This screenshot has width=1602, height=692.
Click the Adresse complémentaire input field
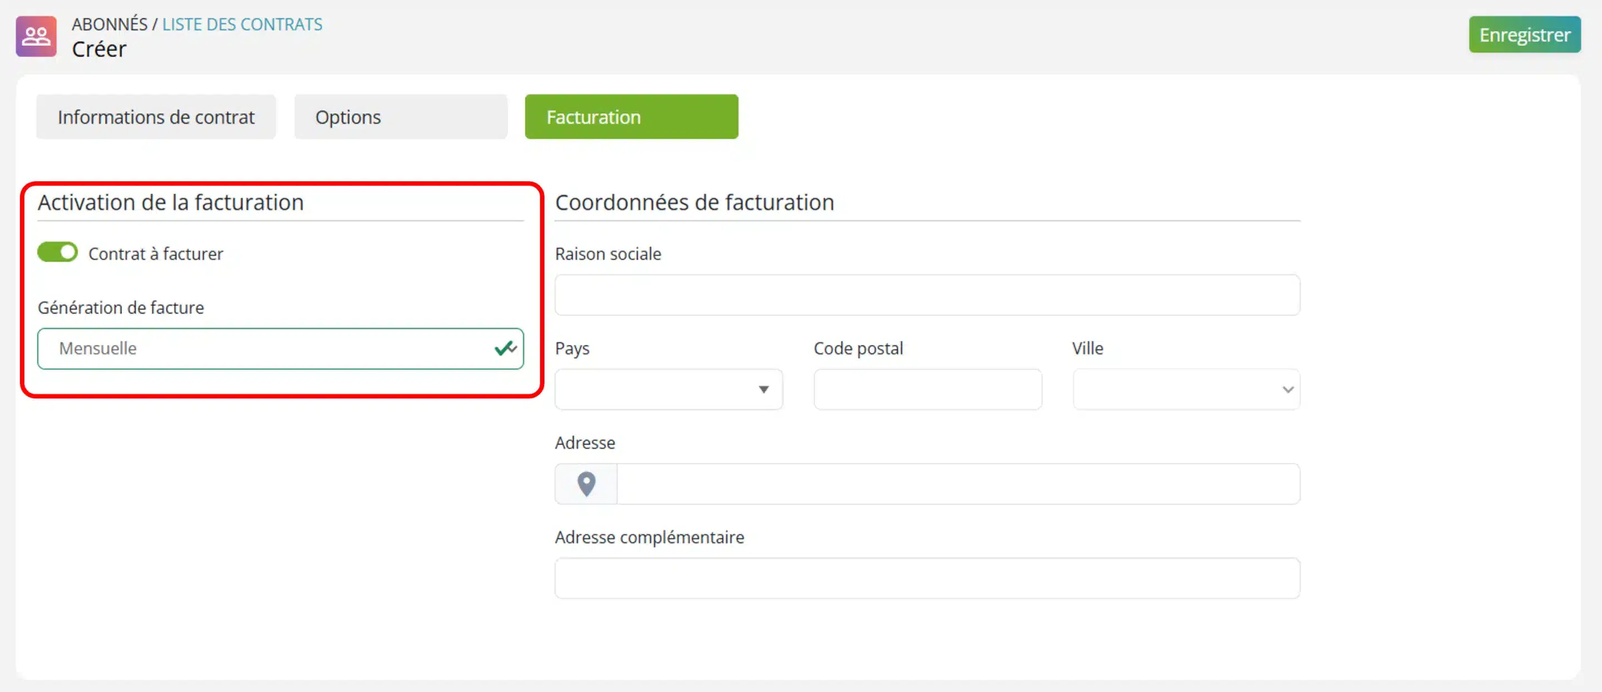pyautogui.click(x=927, y=578)
